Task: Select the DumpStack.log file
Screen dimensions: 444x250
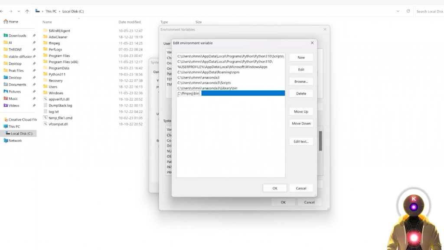Action: pyautogui.click(x=60, y=105)
